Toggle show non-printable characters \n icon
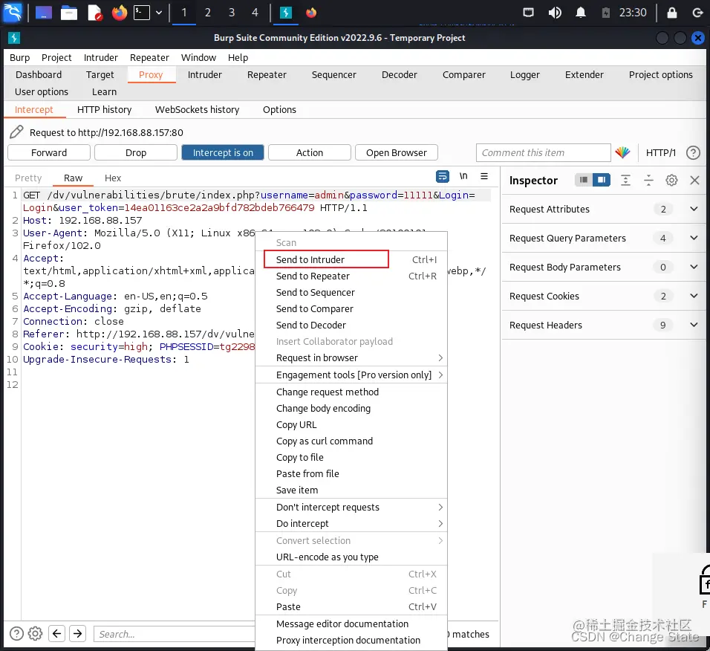Viewport: 710px width, 651px height. (463, 176)
